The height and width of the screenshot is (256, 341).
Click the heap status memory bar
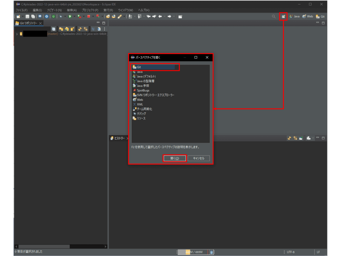pyautogui.click(x=193, y=252)
